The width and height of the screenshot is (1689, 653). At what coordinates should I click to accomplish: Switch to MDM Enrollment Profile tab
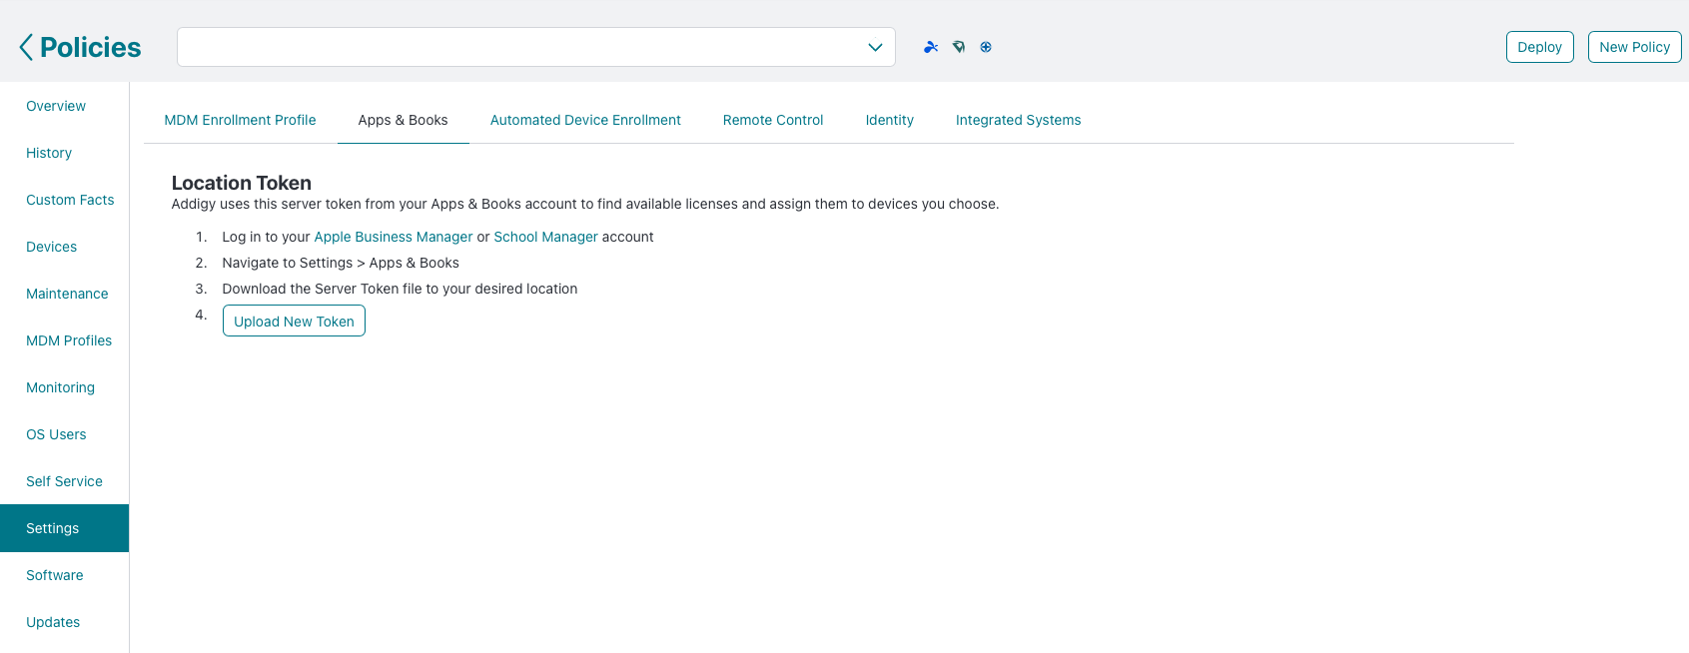click(240, 120)
